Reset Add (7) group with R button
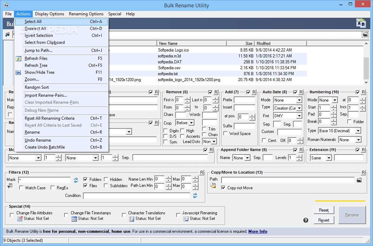The width and height of the screenshot is (373, 246). tap(254, 92)
